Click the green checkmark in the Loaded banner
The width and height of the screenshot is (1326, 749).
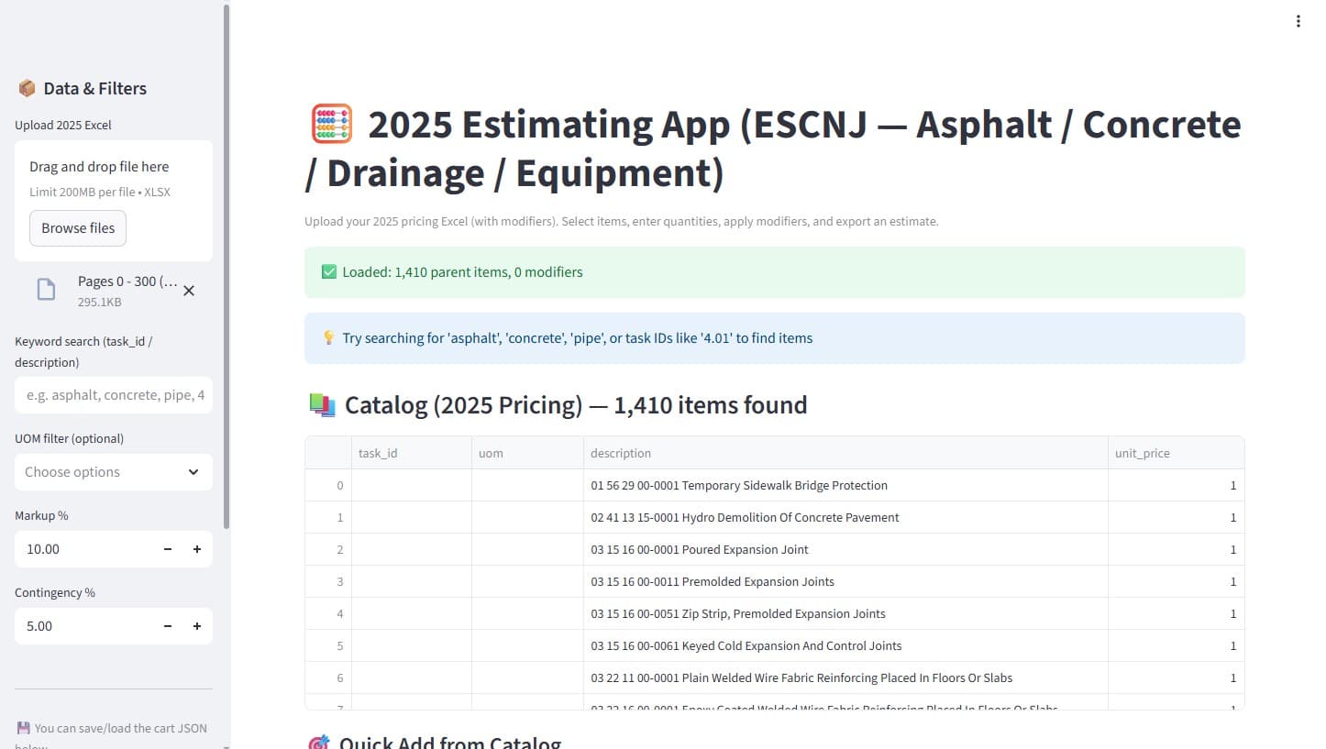328,271
